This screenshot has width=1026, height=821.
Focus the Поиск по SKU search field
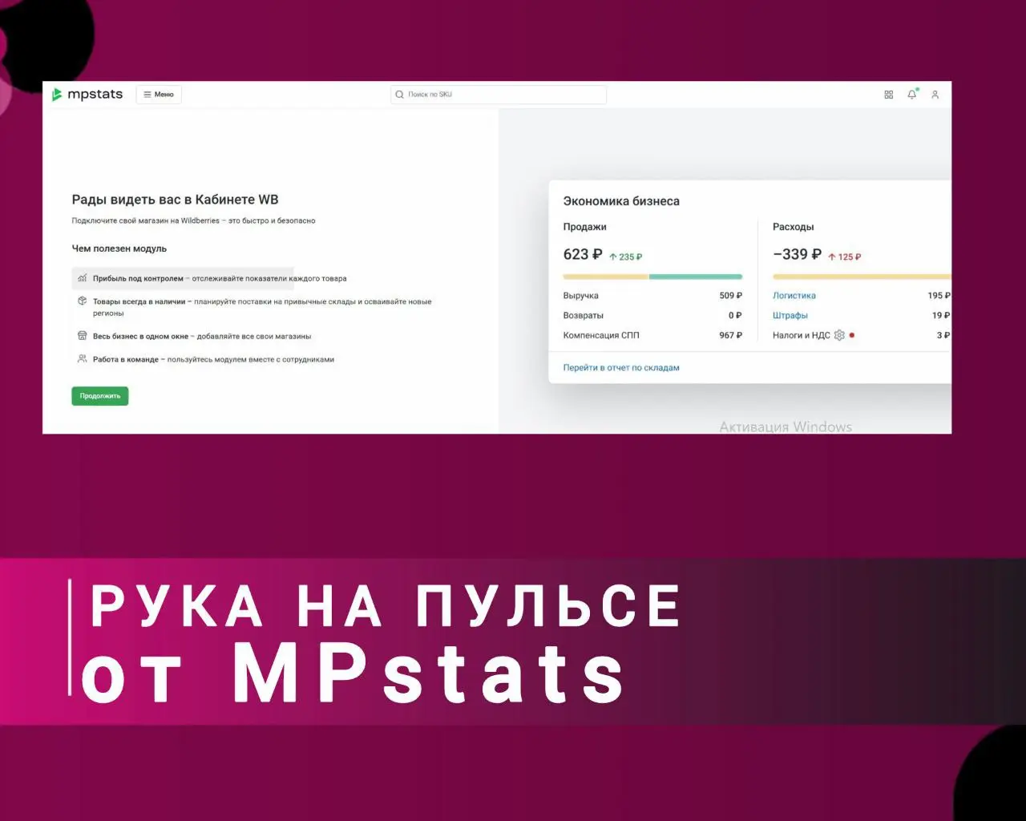tap(499, 95)
